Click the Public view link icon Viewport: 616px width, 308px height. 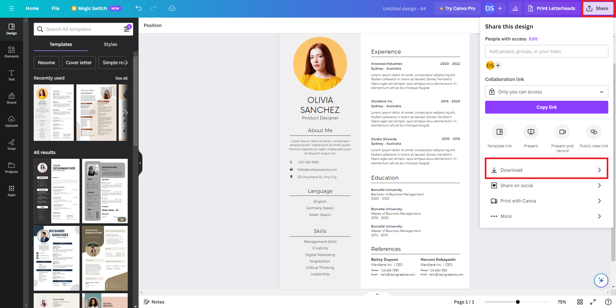point(594,132)
